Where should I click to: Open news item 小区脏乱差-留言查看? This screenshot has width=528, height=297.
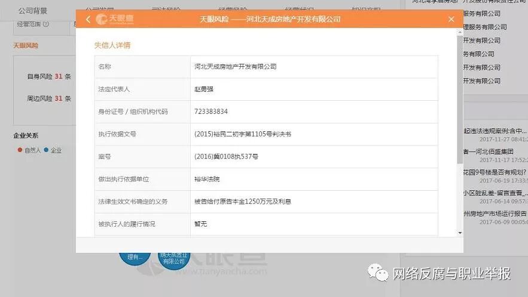tap(495, 193)
